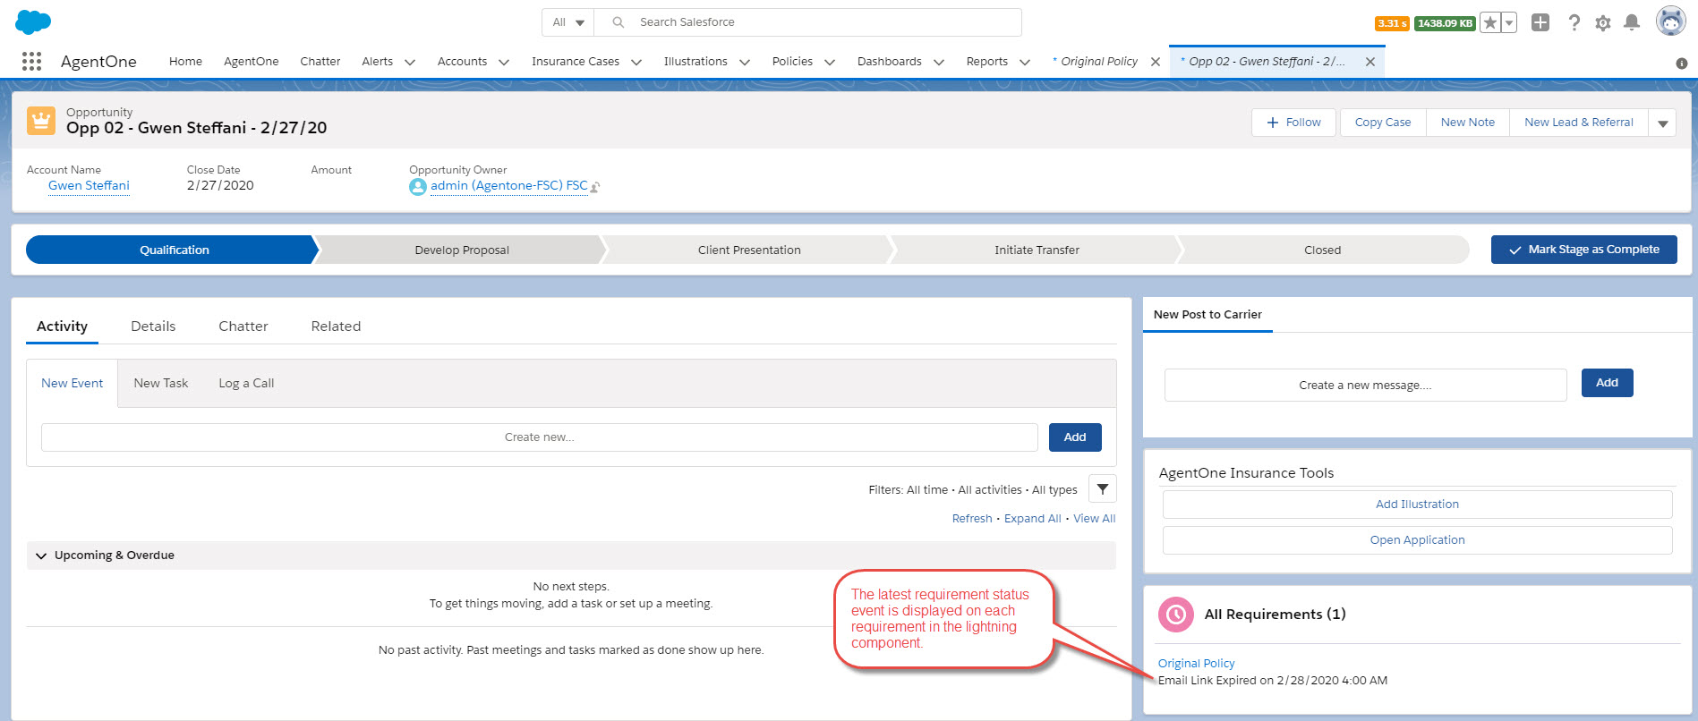
Task: Click the Open Application button
Action: pyautogui.click(x=1417, y=540)
